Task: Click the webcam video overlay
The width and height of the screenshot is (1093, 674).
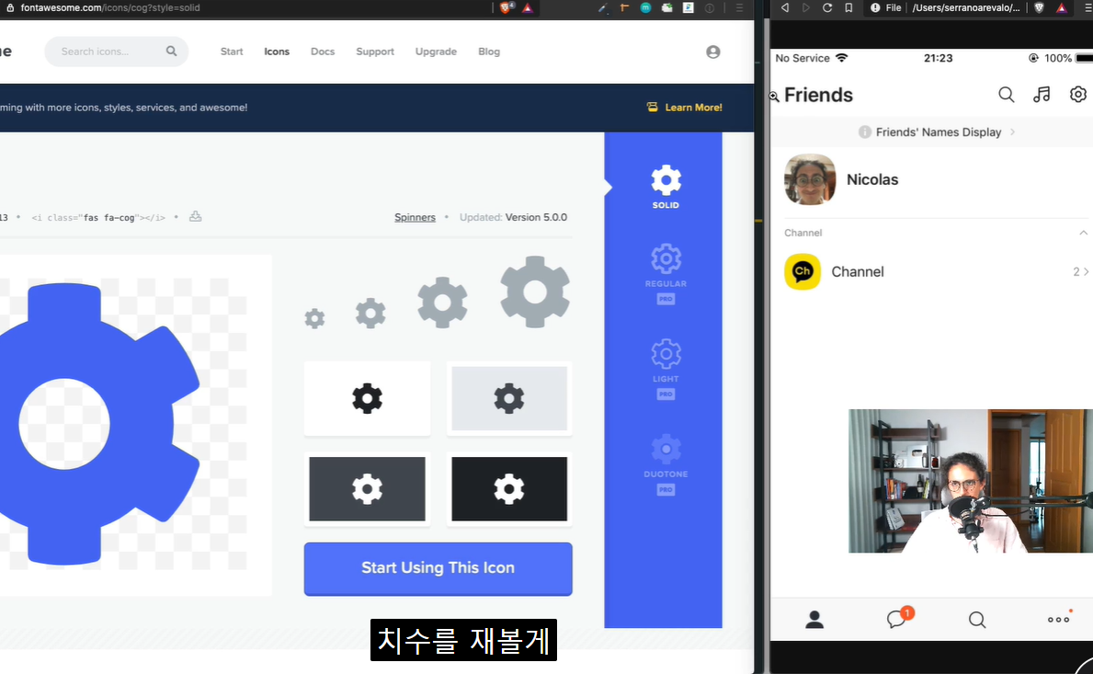Action: (971, 481)
